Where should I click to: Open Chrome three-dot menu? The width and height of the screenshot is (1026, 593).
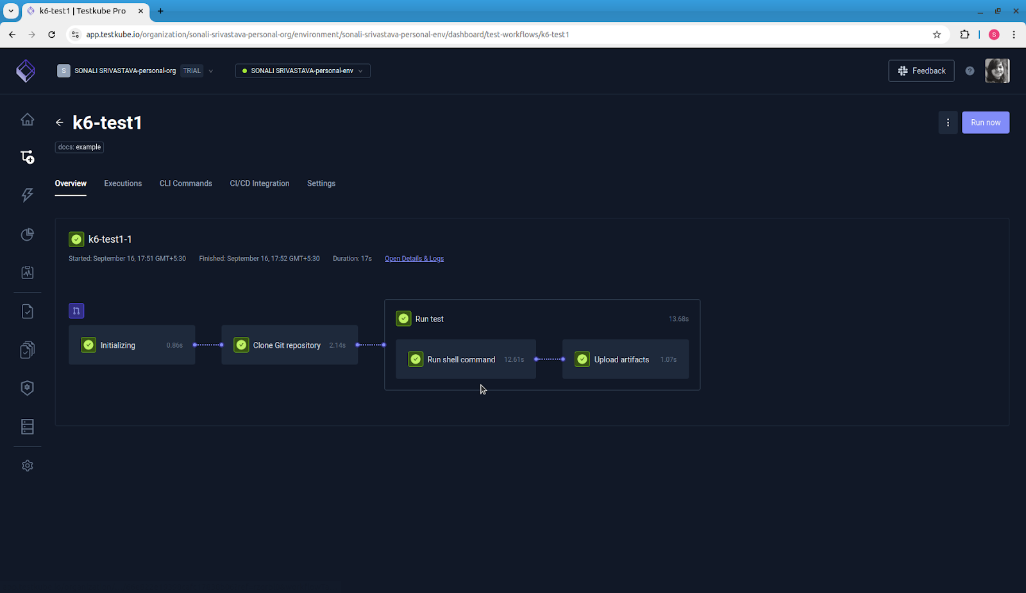click(1014, 35)
